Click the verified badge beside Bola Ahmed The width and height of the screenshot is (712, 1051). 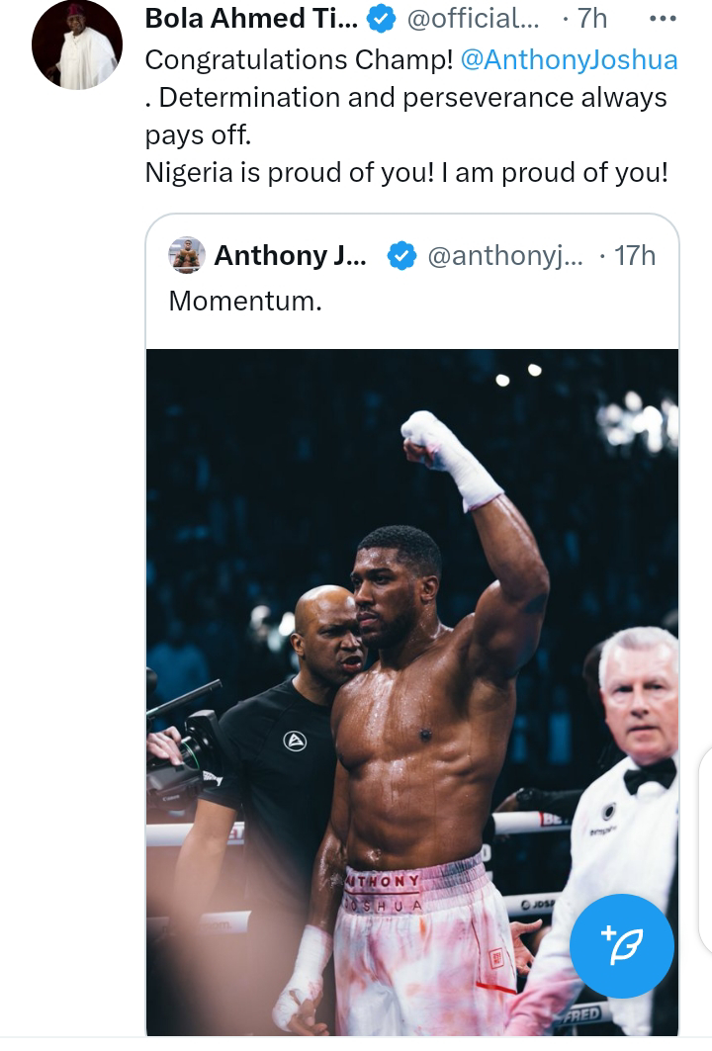coord(381,19)
